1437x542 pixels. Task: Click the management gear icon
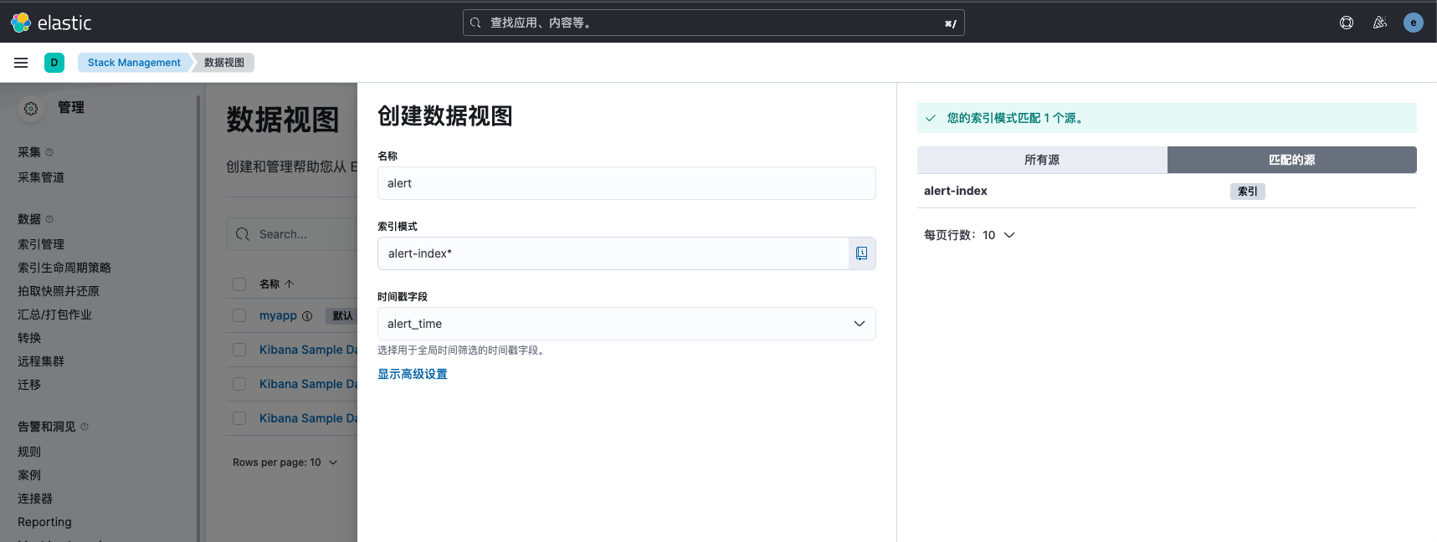[x=31, y=109]
